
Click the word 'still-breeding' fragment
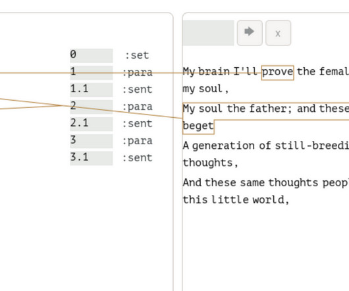[312, 146]
